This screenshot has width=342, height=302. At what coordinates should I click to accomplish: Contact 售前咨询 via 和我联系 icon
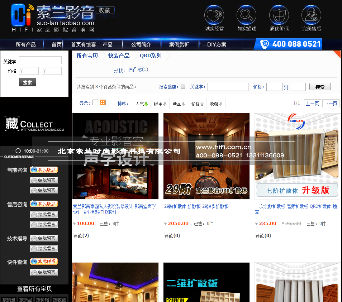point(44,170)
